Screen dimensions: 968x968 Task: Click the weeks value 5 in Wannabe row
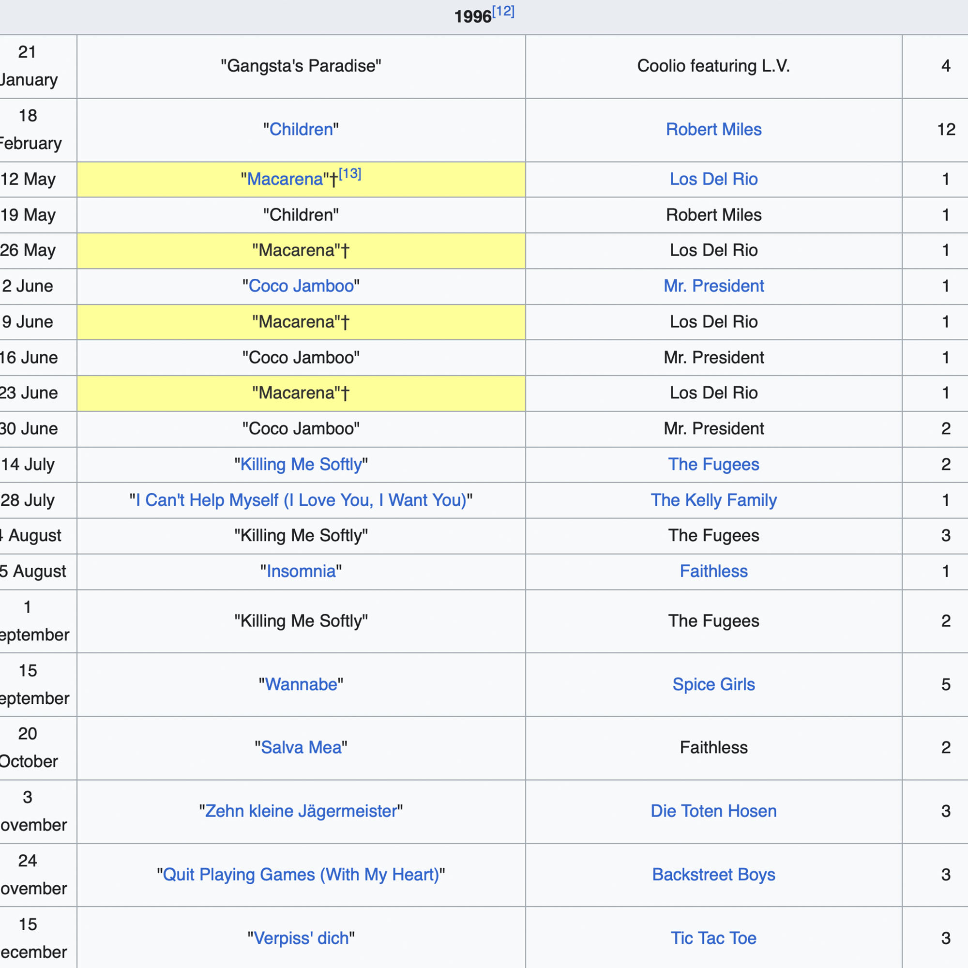pos(946,684)
